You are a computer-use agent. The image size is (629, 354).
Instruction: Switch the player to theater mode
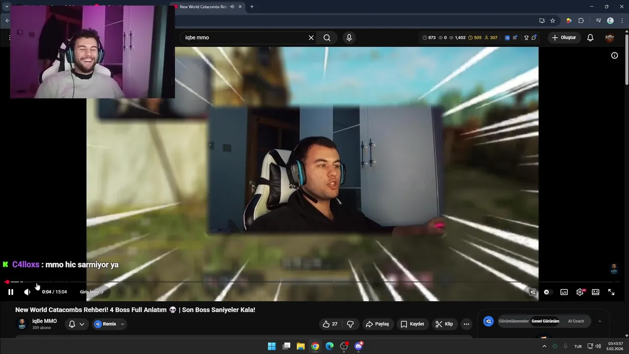pyautogui.click(x=596, y=292)
